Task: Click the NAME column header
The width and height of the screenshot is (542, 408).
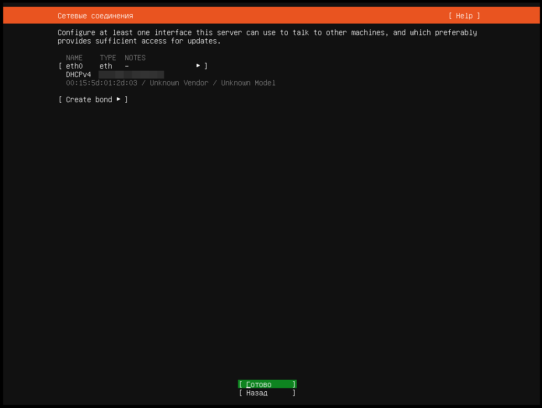Action: click(74, 58)
